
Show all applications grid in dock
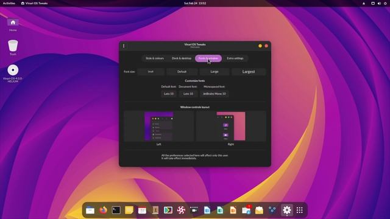[299, 210]
